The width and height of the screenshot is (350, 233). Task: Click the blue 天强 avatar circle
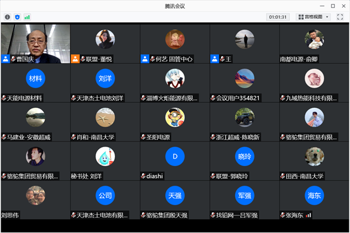tap(175, 196)
